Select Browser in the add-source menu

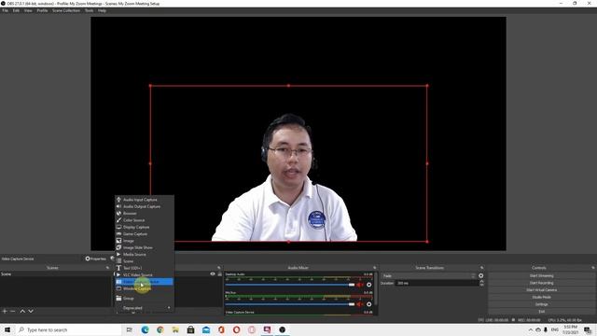tap(145, 214)
